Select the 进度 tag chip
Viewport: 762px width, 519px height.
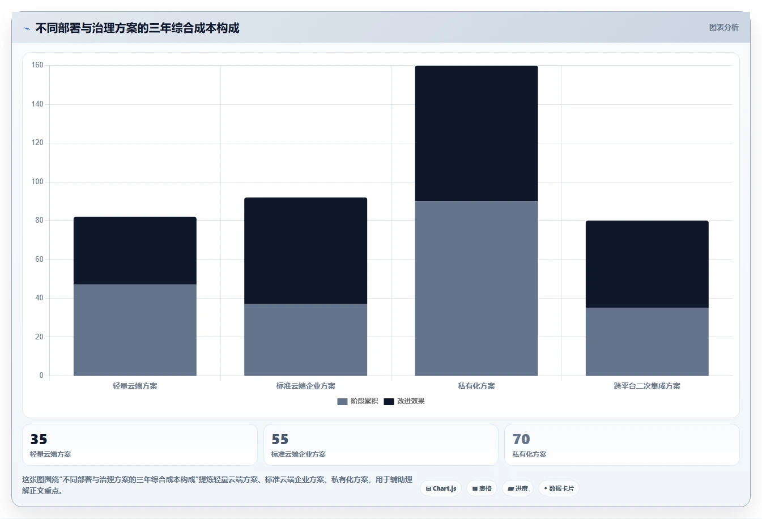coord(518,488)
